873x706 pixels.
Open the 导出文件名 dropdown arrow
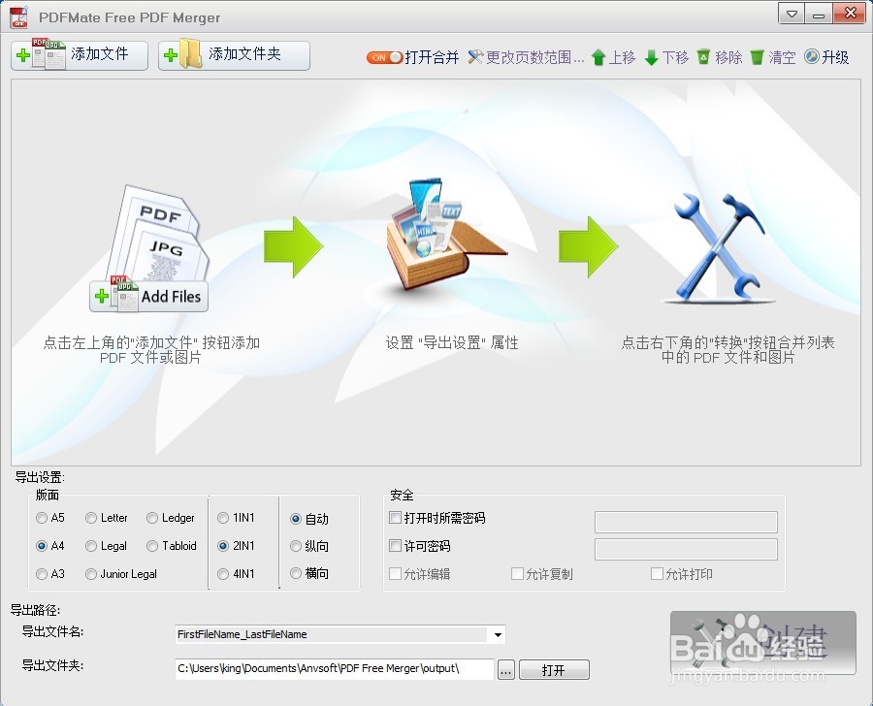[498, 634]
